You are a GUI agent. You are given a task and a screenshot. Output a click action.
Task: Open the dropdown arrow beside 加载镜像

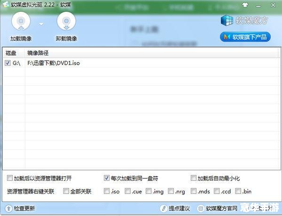[41, 24]
